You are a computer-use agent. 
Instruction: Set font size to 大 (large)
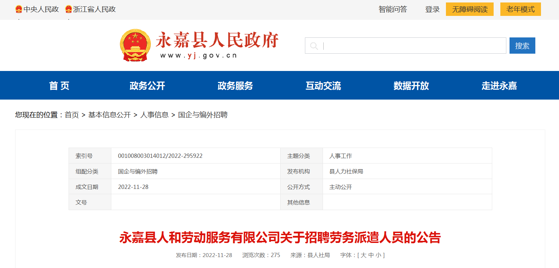coord(363,255)
